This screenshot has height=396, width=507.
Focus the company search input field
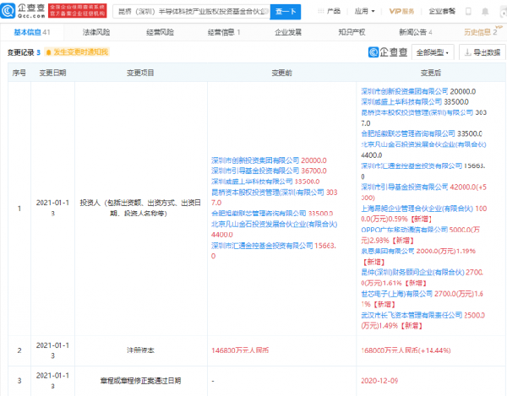click(192, 12)
